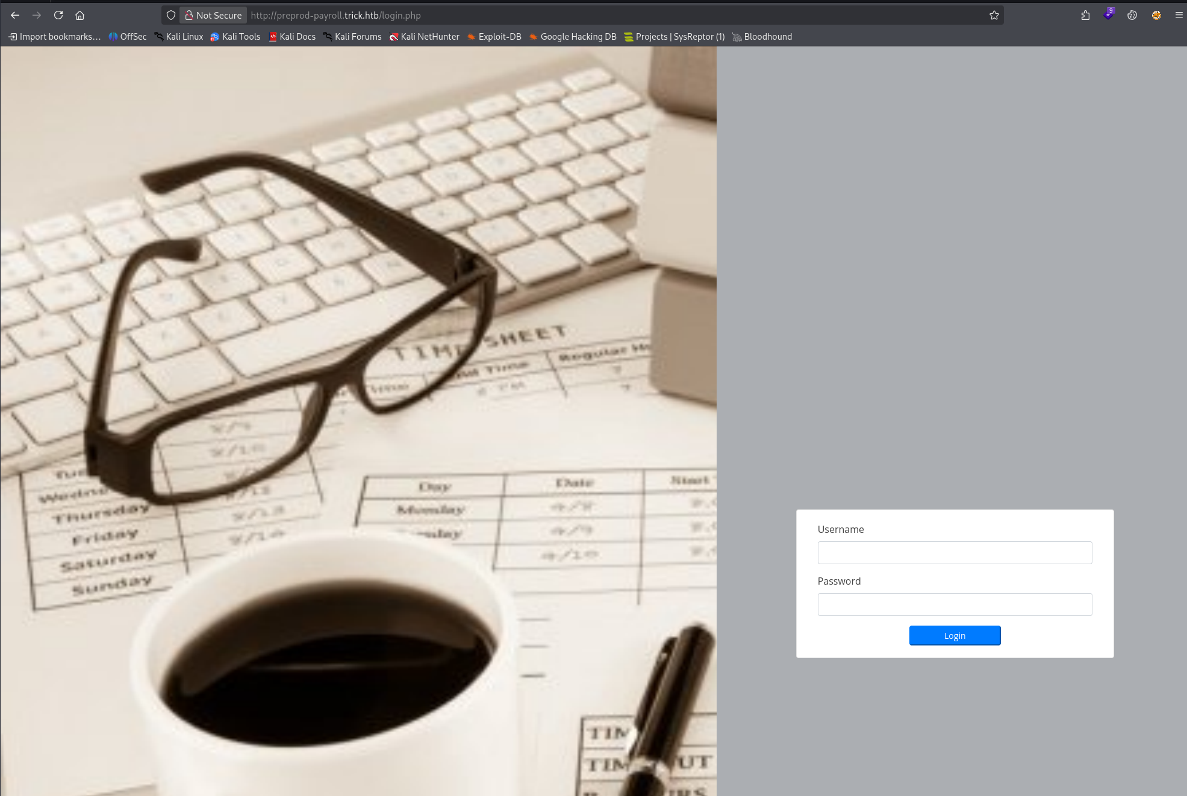Open the Firefox application menu
This screenshot has width=1187, height=796.
[x=1179, y=15]
